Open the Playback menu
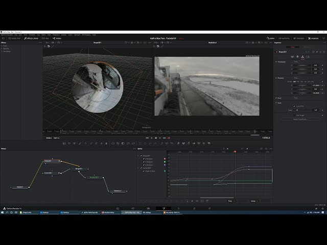This screenshot has width=327, height=245. pyautogui.click(x=56, y=35)
